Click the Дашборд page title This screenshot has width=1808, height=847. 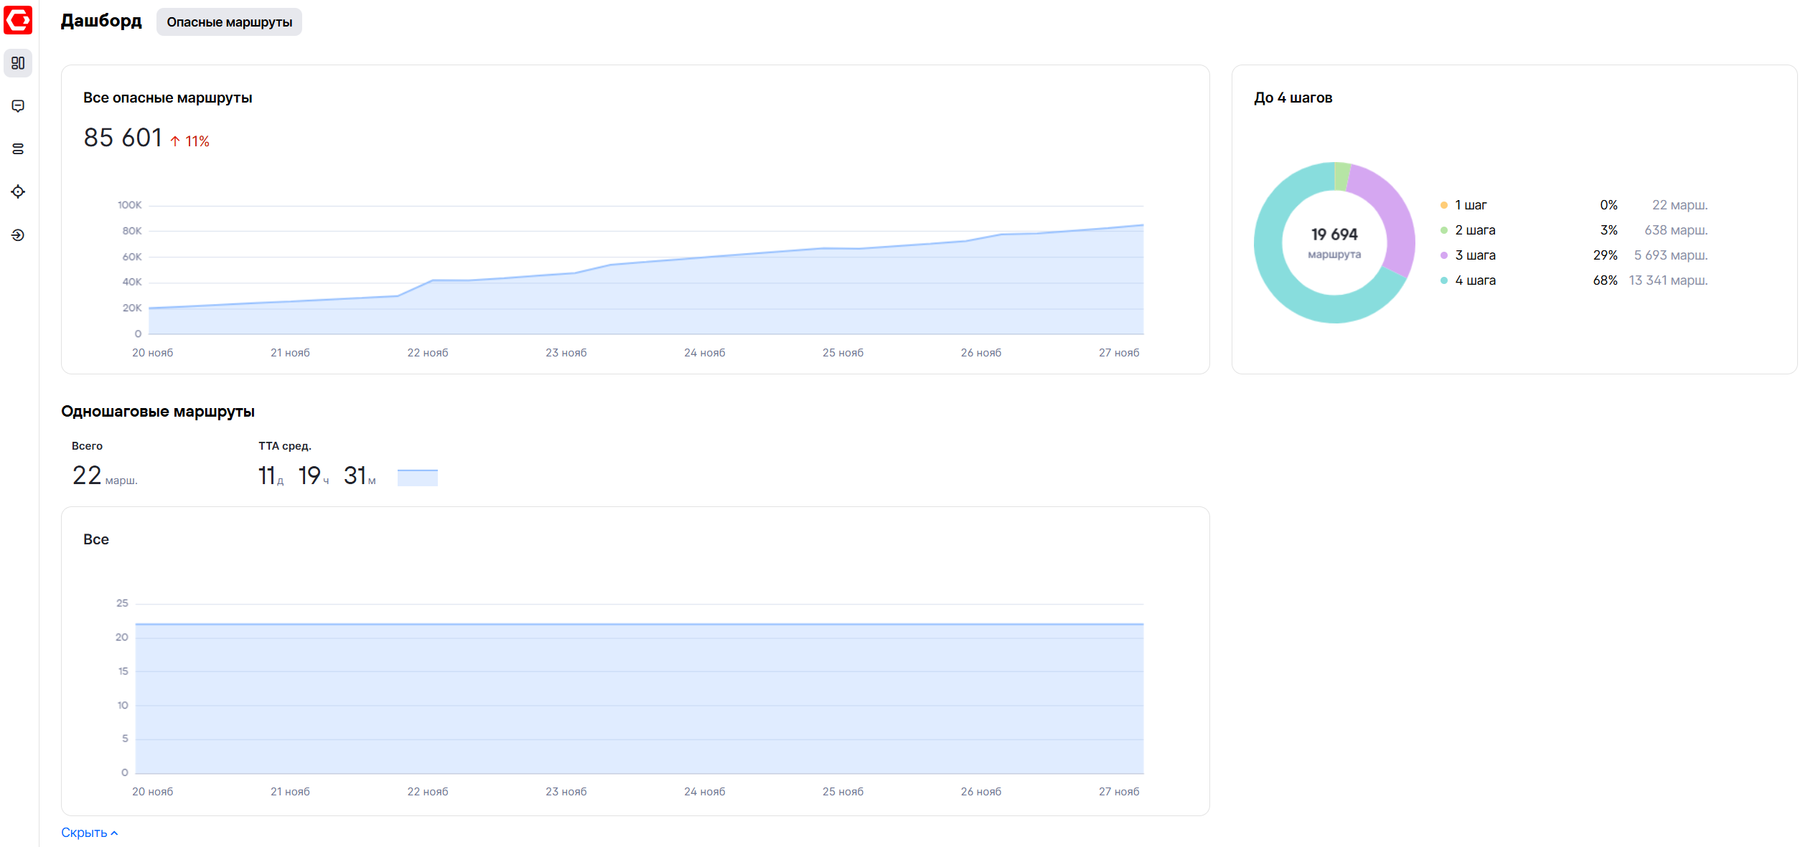[101, 21]
